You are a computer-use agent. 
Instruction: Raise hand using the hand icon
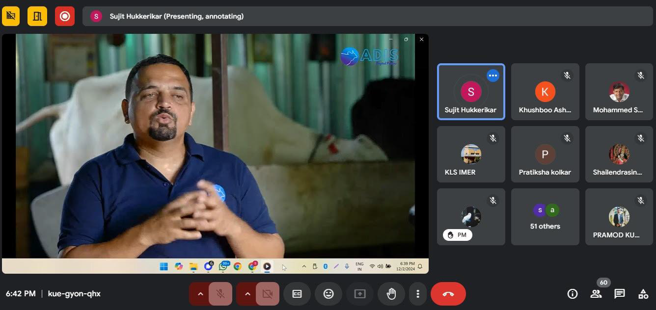[391, 294]
